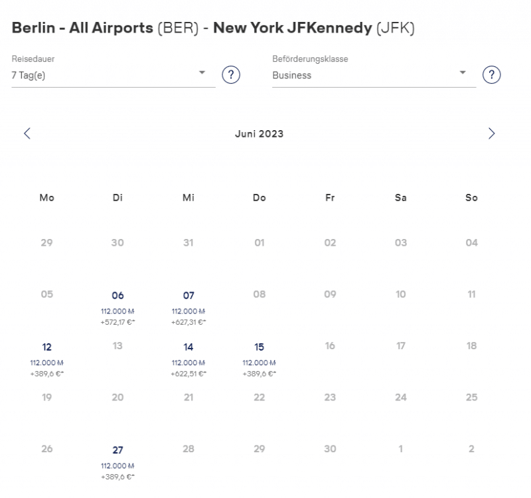Click the Juni 2023 month label

pyautogui.click(x=259, y=134)
